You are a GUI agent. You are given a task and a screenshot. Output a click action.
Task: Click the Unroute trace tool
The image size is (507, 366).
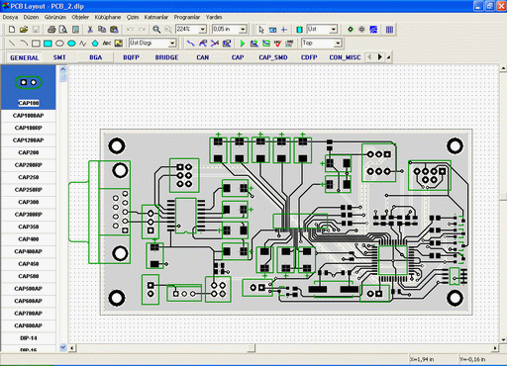click(x=215, y=44)
